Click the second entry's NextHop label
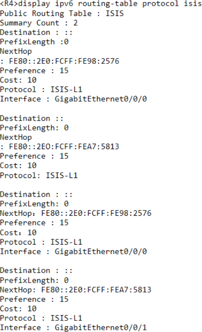Image resolution: width=202 pixels, height=332 pixels. pyautogui.click(x=16, y=138)
